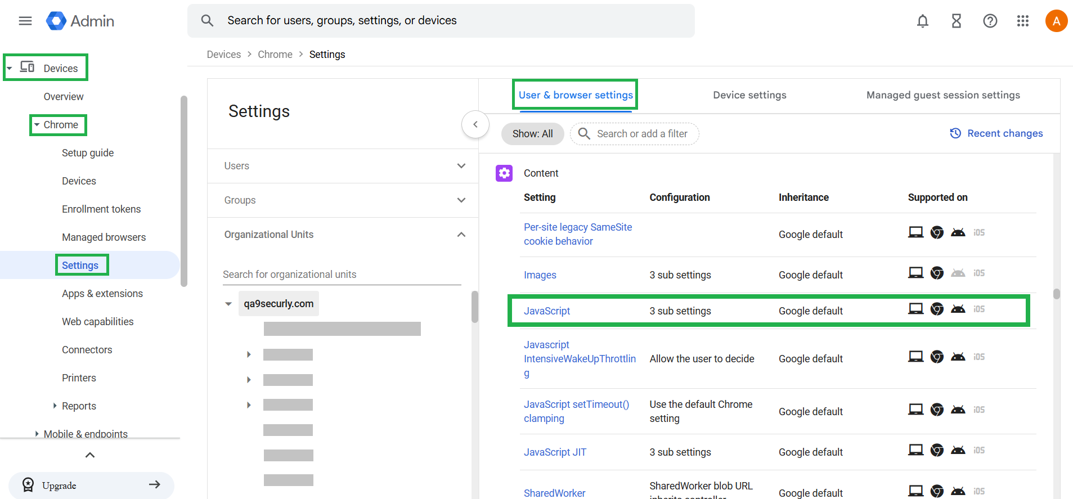
Task: Open Apps & extensions in sidebar
Action: pyautogui.click(x=102, y=294)
